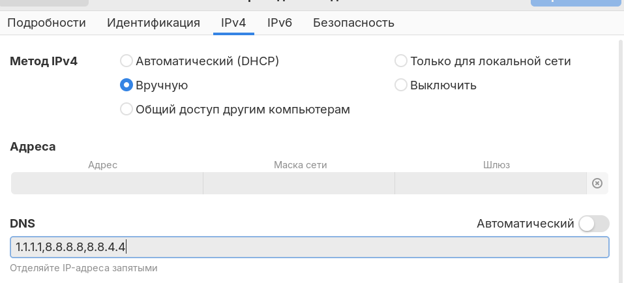Click the vertical scrollbar on the right
Image resolution: width=624 pixels, height=283 pixels.
pyautogui.click(x=619, y=130)
